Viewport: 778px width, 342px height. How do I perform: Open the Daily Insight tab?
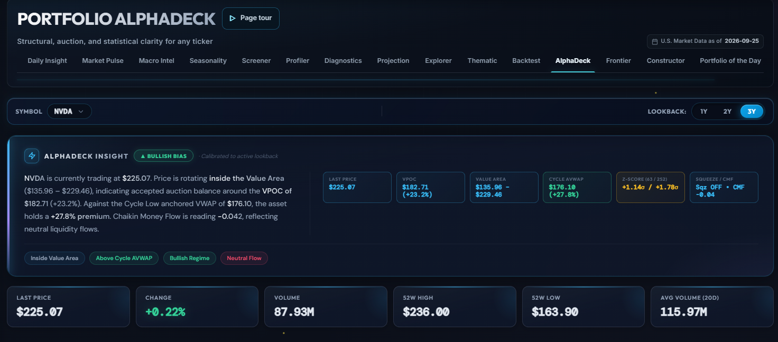click(47, 61)
